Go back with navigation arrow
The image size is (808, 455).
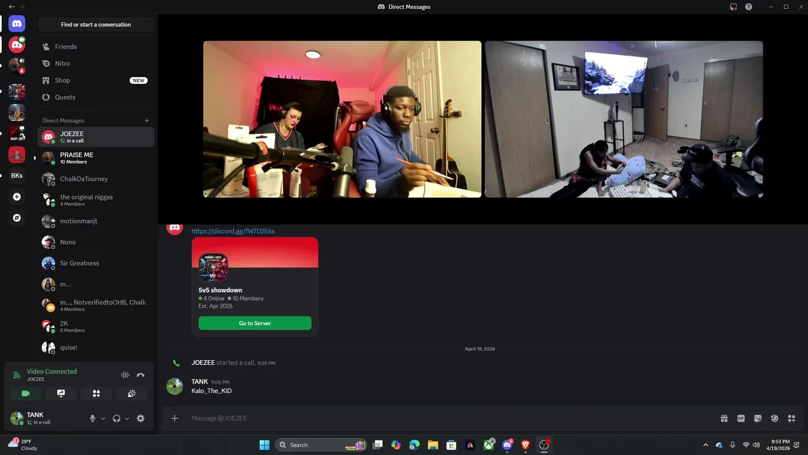click(11, 6)
